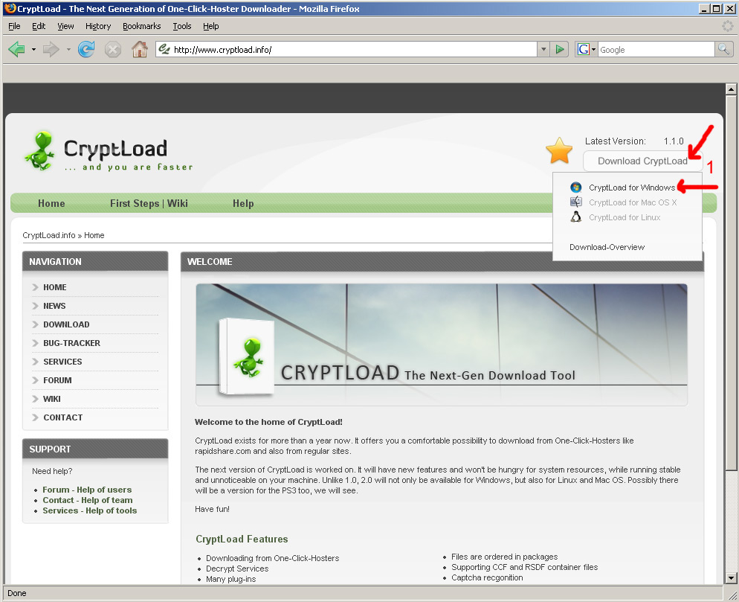This screenshot has height=602, width=739.
Task: Select CryptLoad for Linux
Action: point(625,217)
